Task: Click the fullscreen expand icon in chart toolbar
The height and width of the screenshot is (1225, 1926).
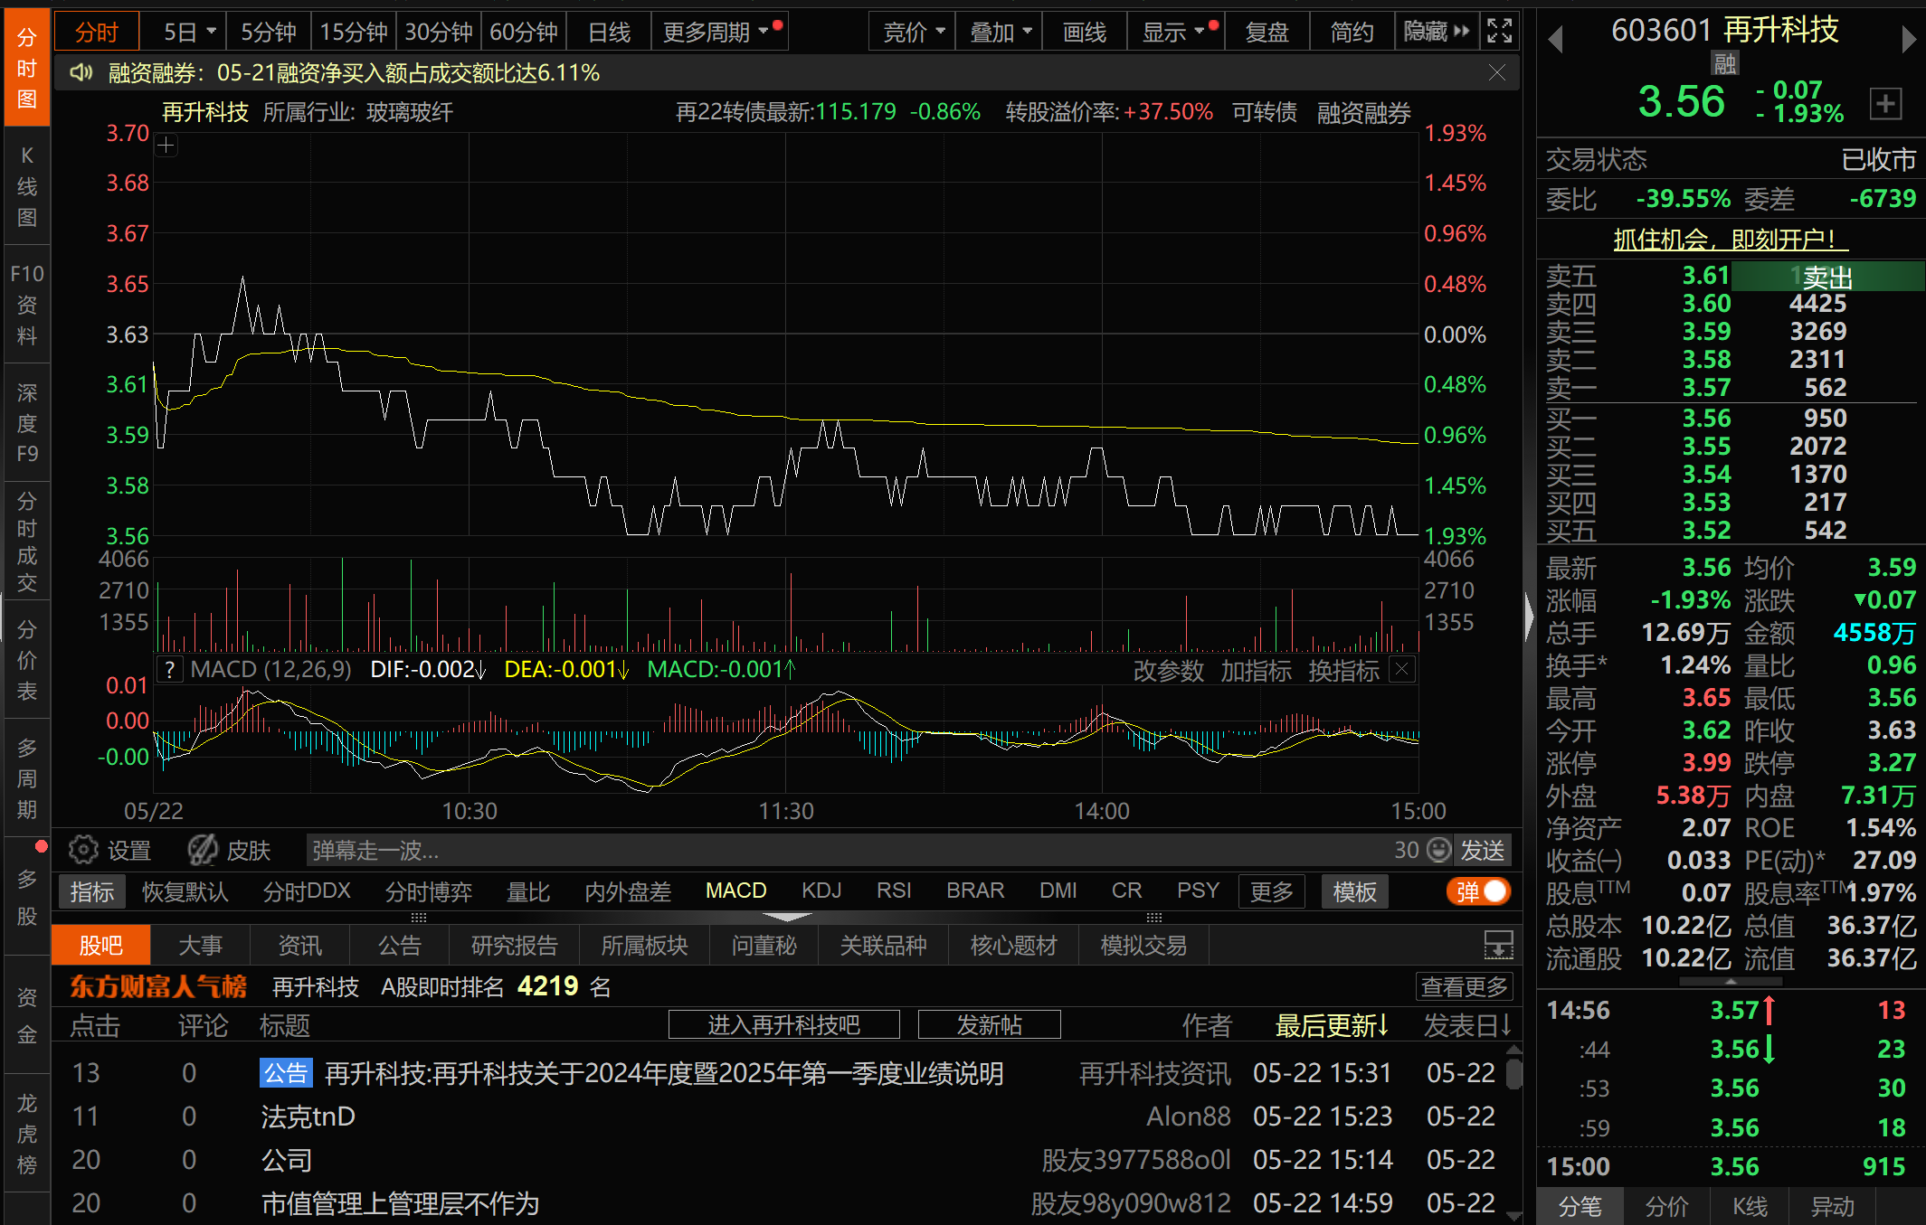Action: [x=1499, y=32]
